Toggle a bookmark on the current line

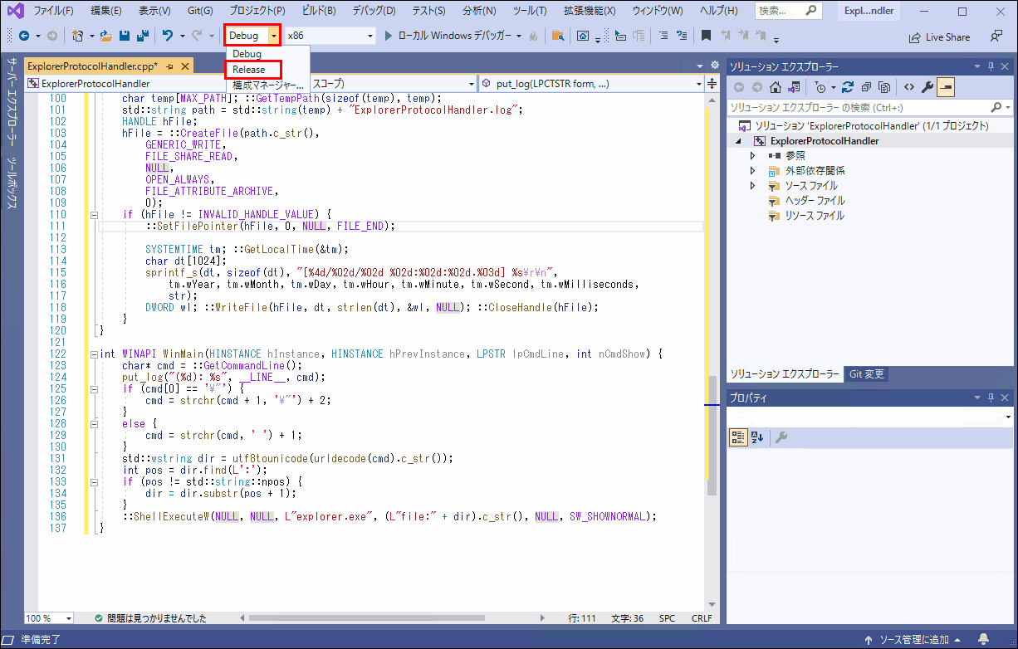pos(705,37)
